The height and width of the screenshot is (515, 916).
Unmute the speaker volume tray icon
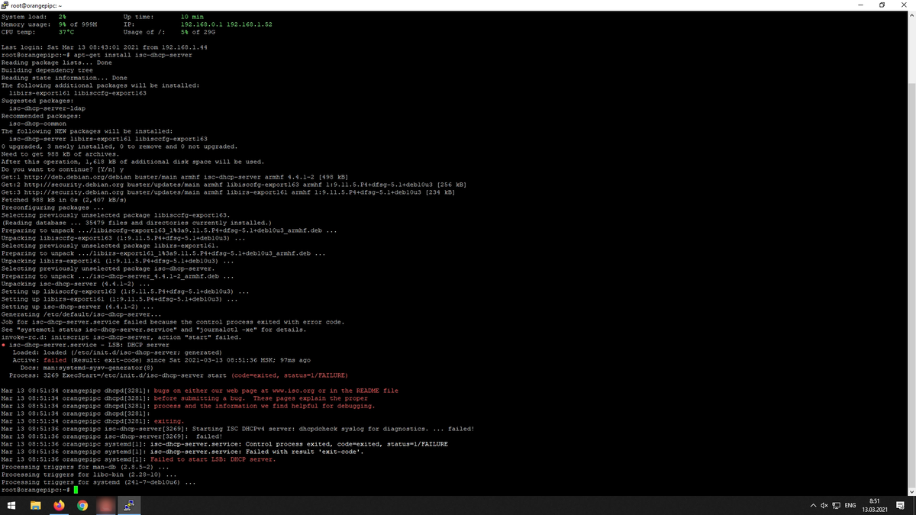click(x=824, y=506)
